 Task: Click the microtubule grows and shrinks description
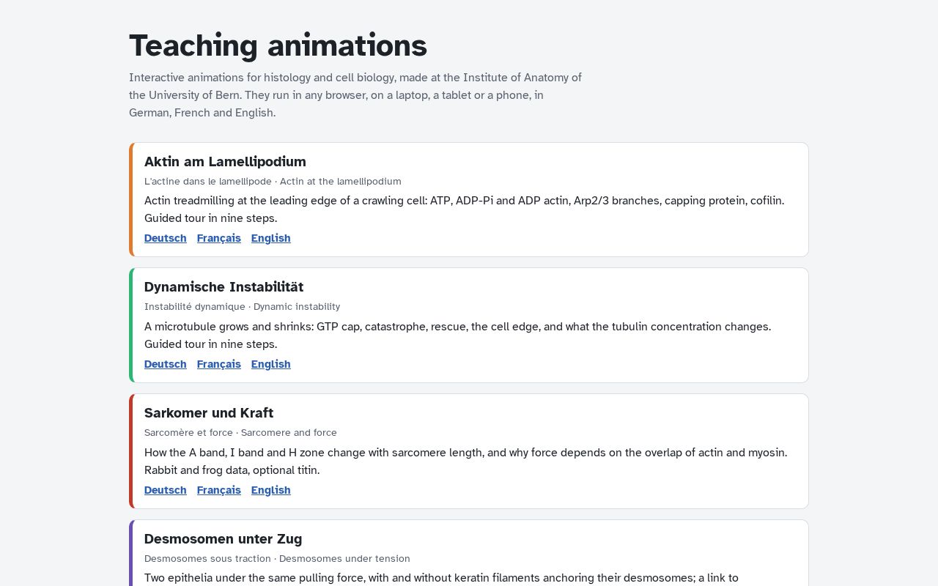458,335
